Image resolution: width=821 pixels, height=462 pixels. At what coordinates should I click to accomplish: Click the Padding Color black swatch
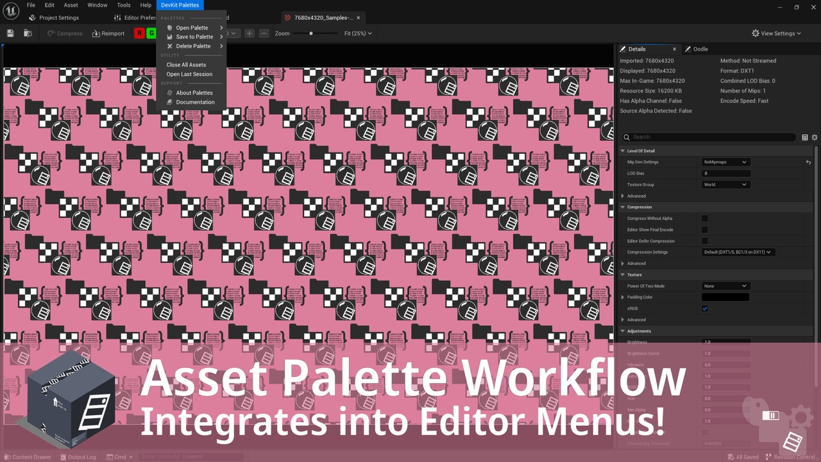725,297
